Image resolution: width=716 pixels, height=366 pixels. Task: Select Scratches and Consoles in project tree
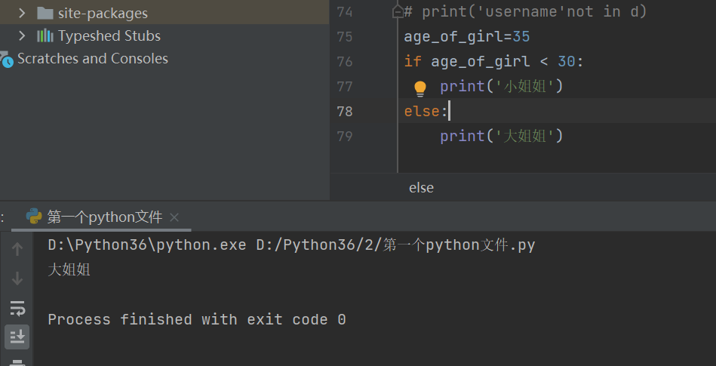92,59
